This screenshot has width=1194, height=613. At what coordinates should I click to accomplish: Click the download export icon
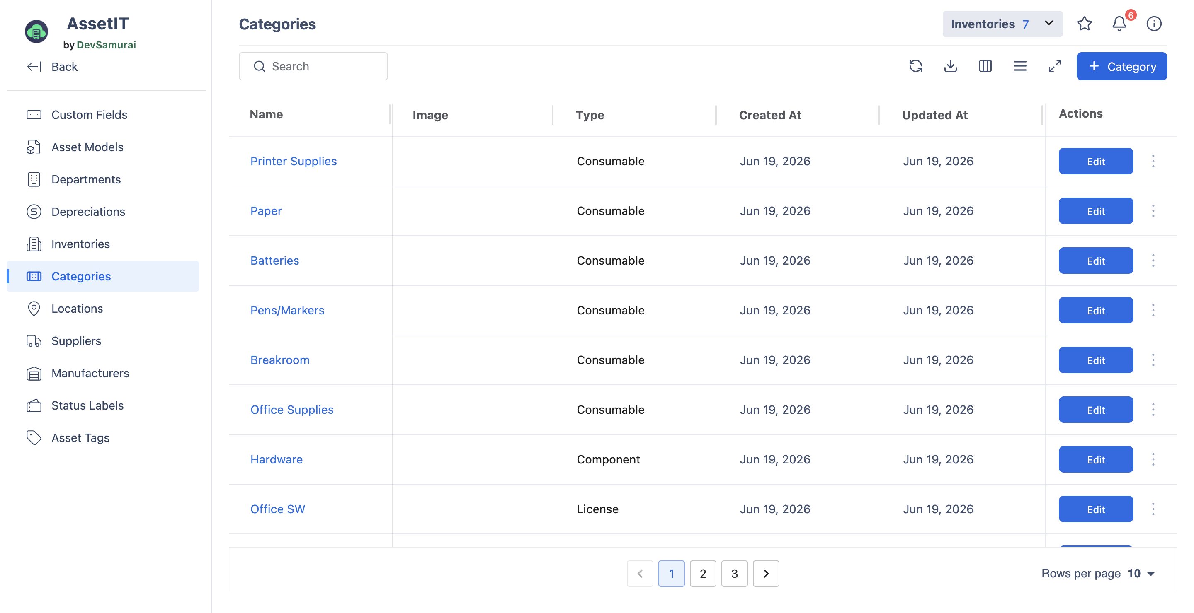pos(950,66)
